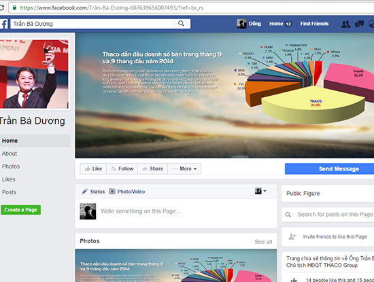Open the friend requests icon
Screen dimensions: 374x282
tap(345, 24)
